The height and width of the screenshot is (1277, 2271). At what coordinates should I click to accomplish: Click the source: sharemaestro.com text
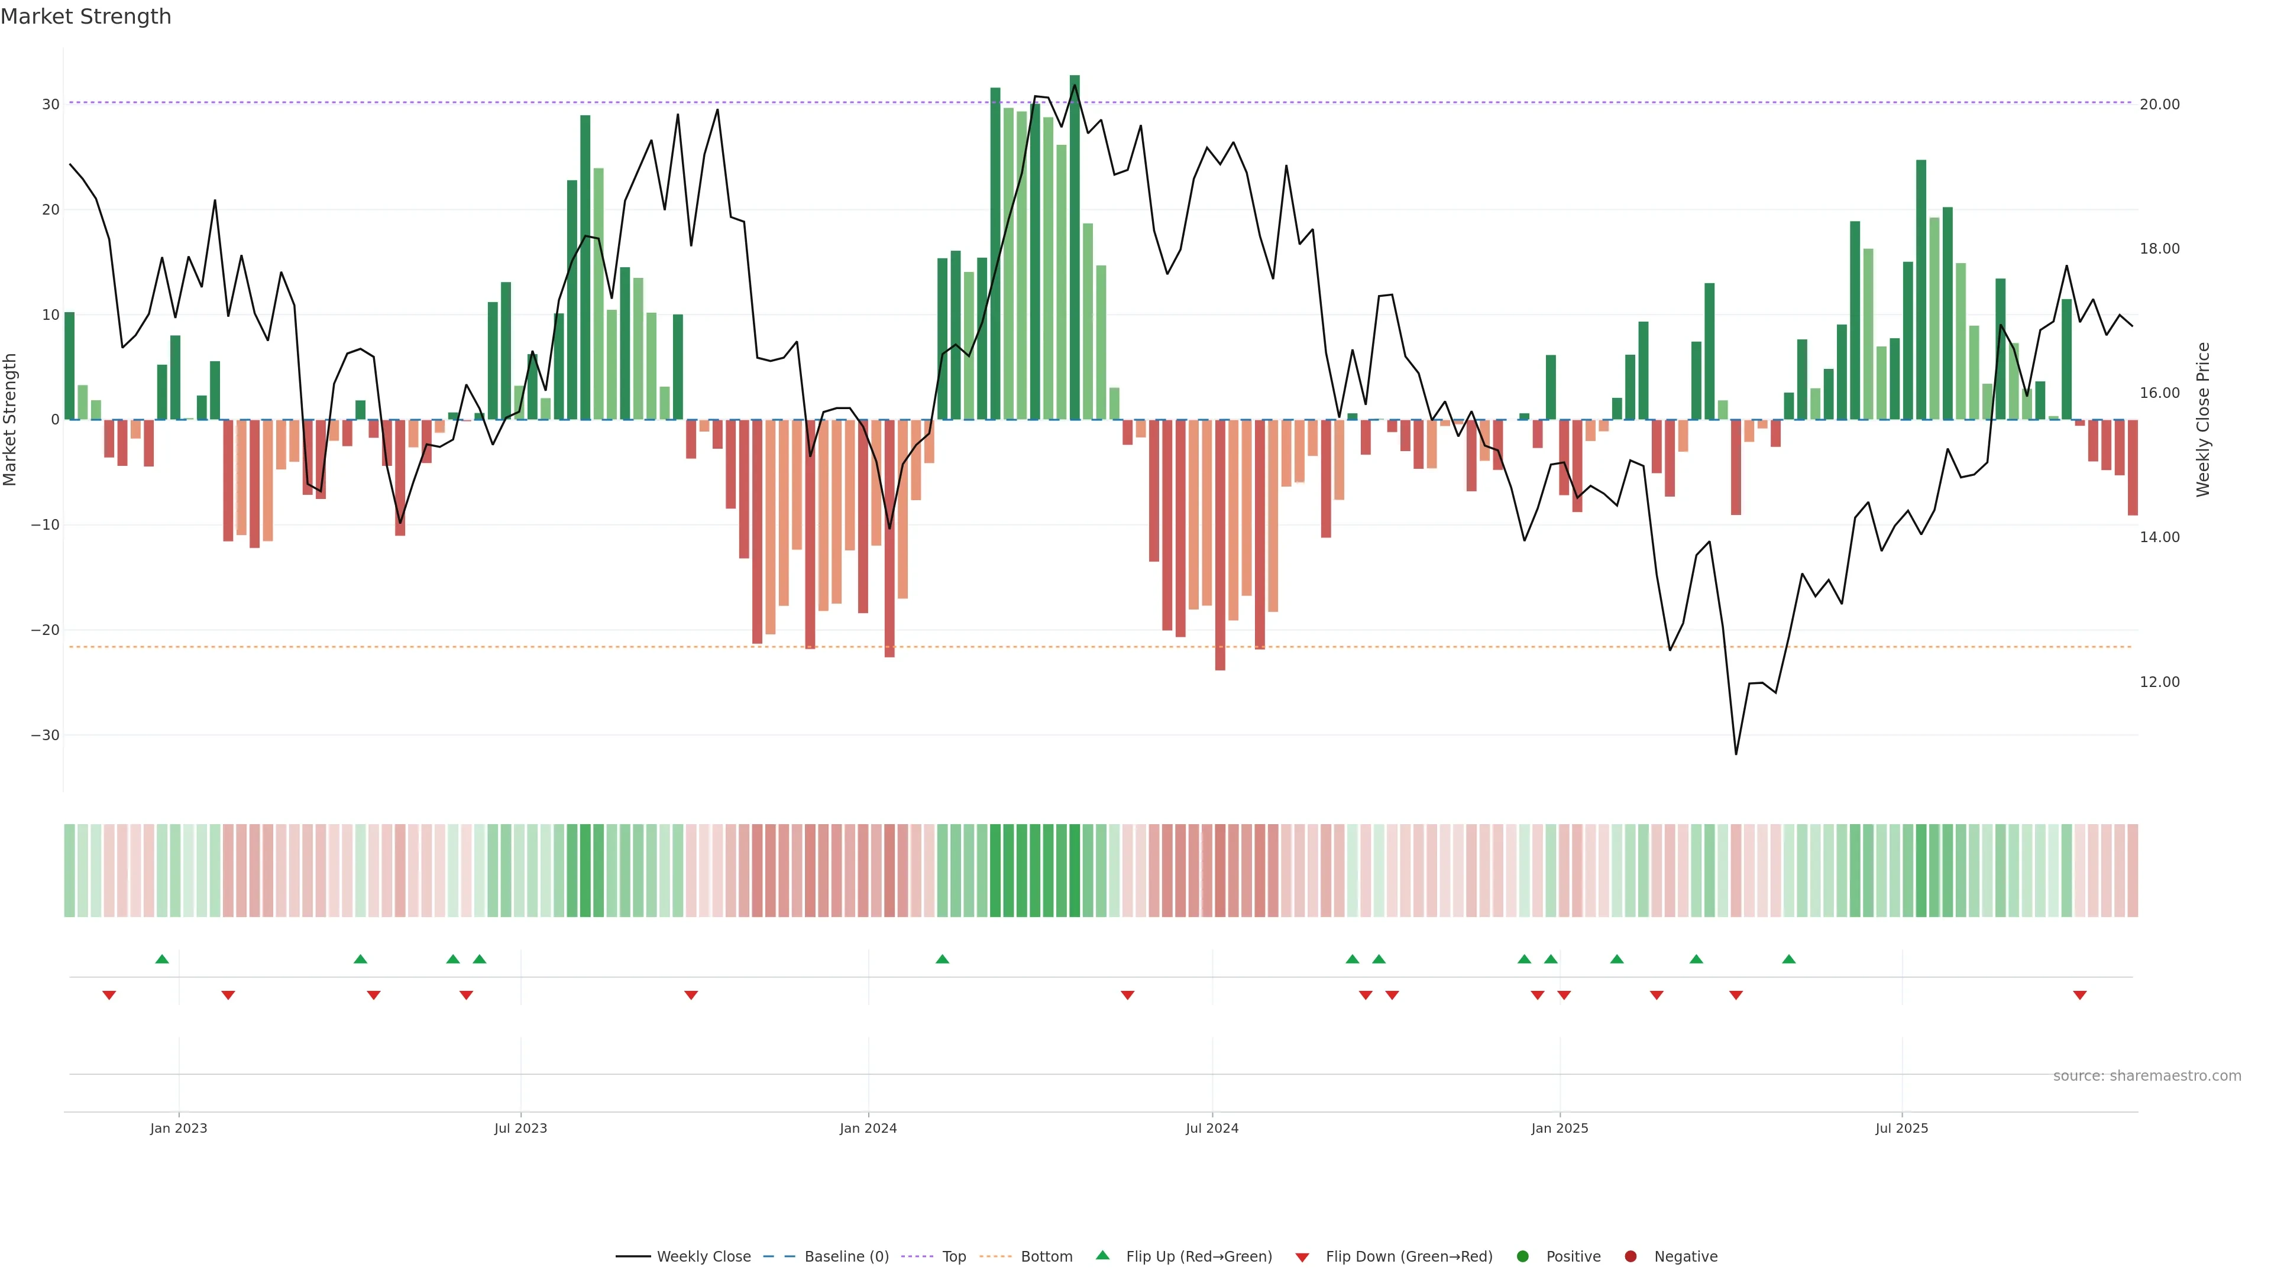click(2147, 1075)
